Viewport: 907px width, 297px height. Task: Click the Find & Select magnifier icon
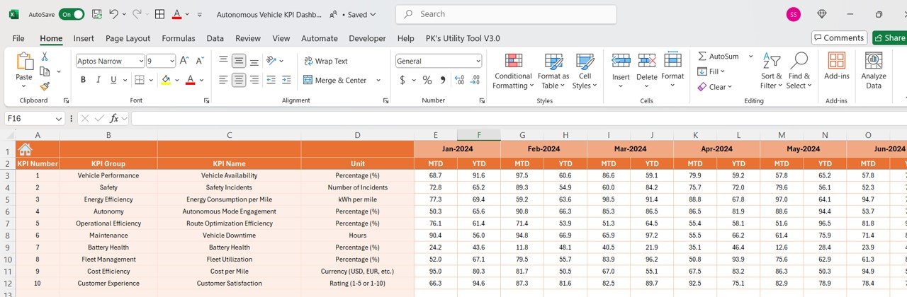(799, 62)
